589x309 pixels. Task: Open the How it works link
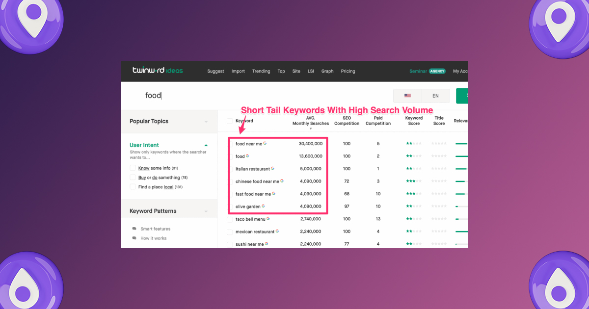click(x=154, y=238)
